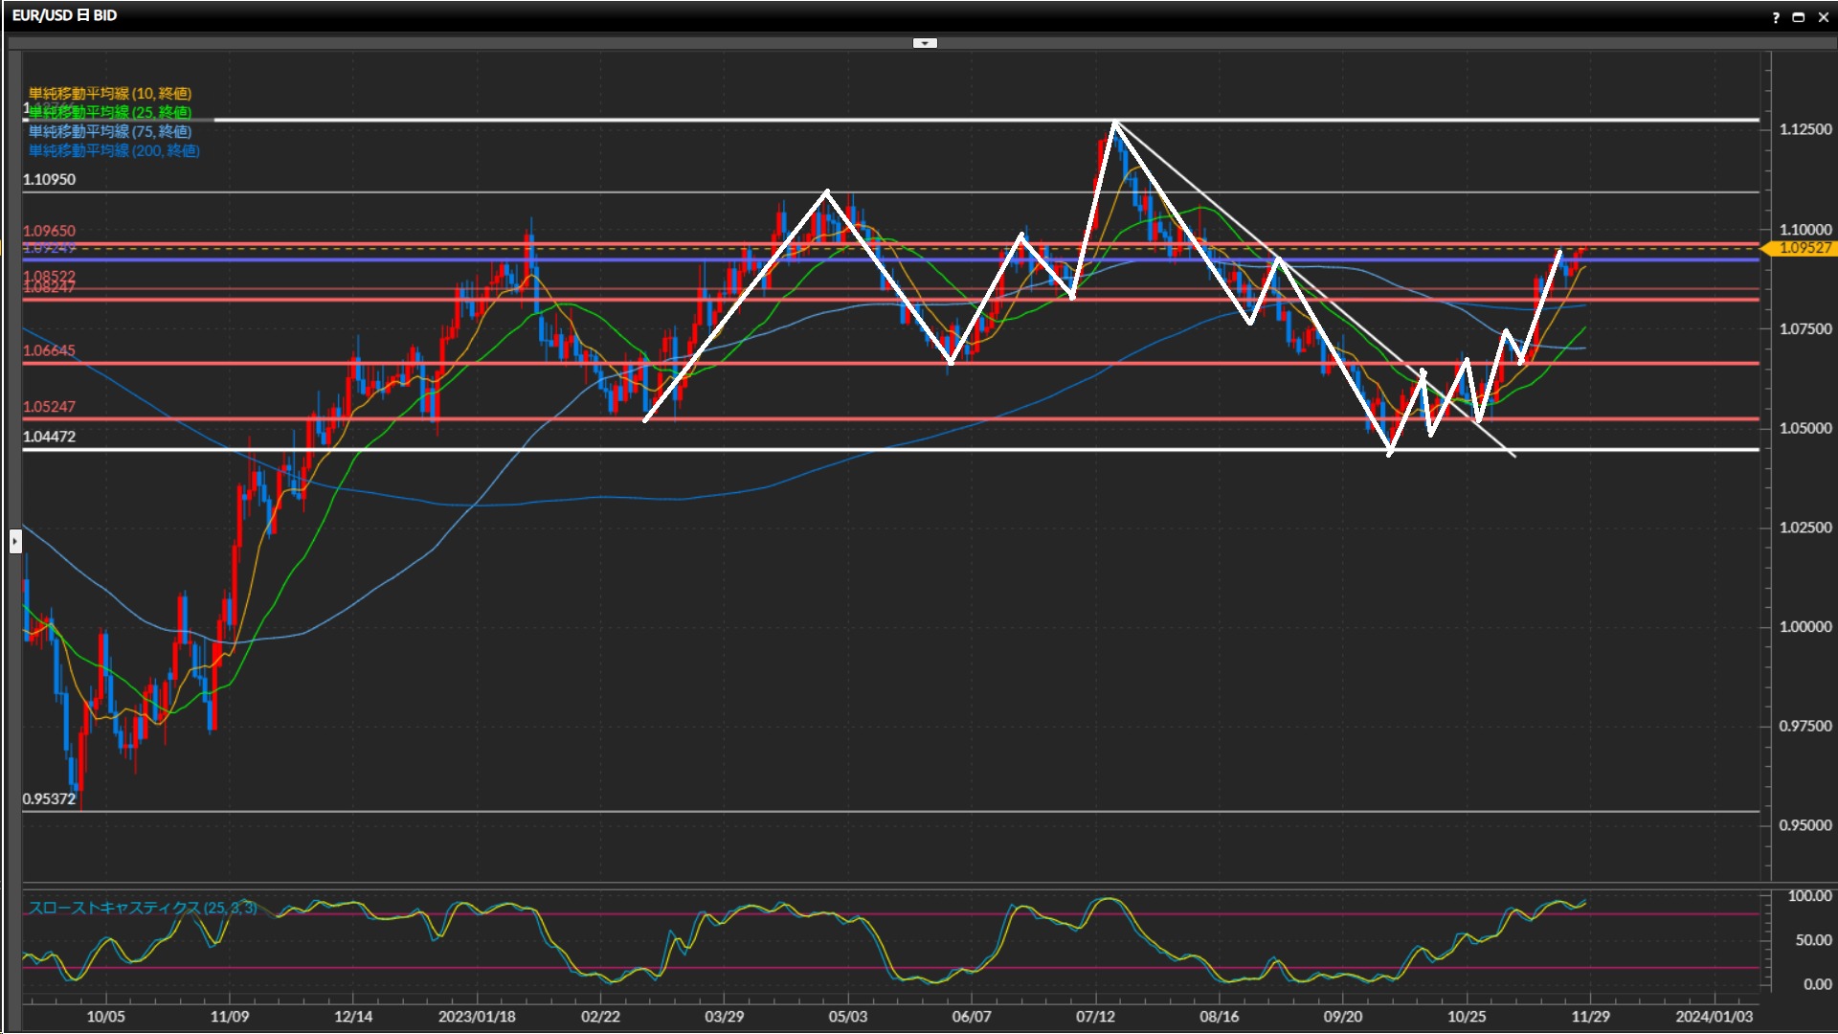
Task: Expand the left side panel arrow
Action: click(14, 542)
